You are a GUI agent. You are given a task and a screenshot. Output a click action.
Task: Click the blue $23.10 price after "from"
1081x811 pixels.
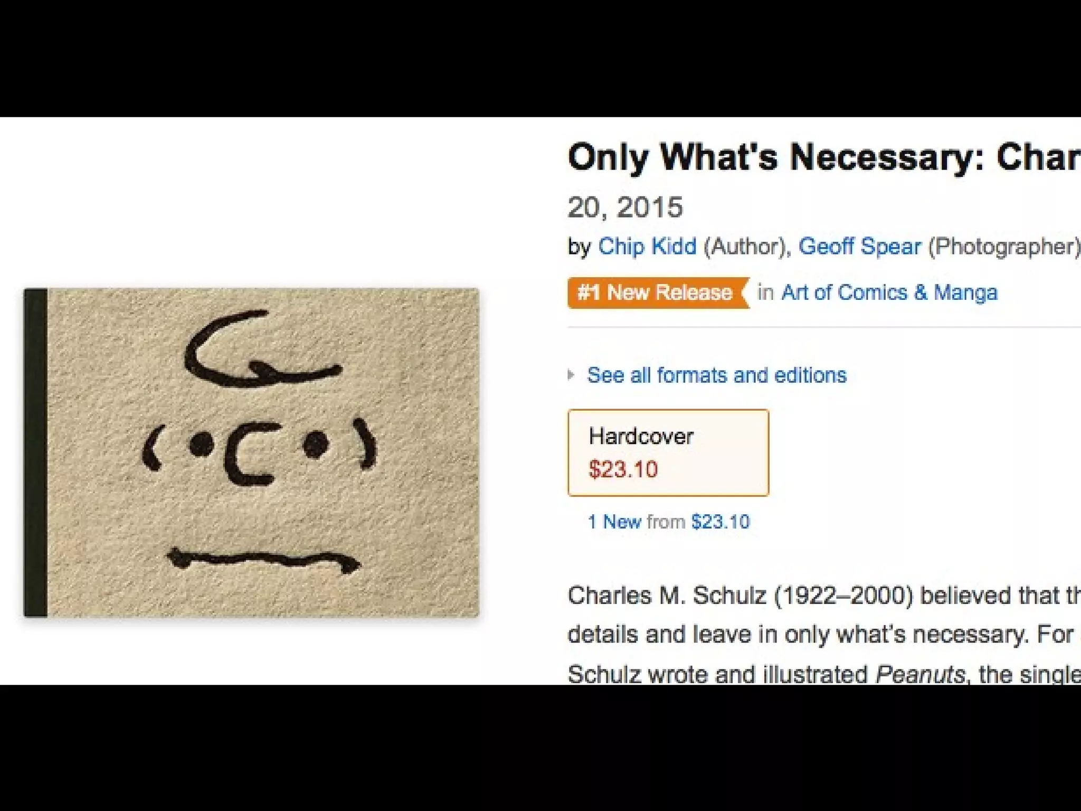pyautogui.click(x=720, y=522)
